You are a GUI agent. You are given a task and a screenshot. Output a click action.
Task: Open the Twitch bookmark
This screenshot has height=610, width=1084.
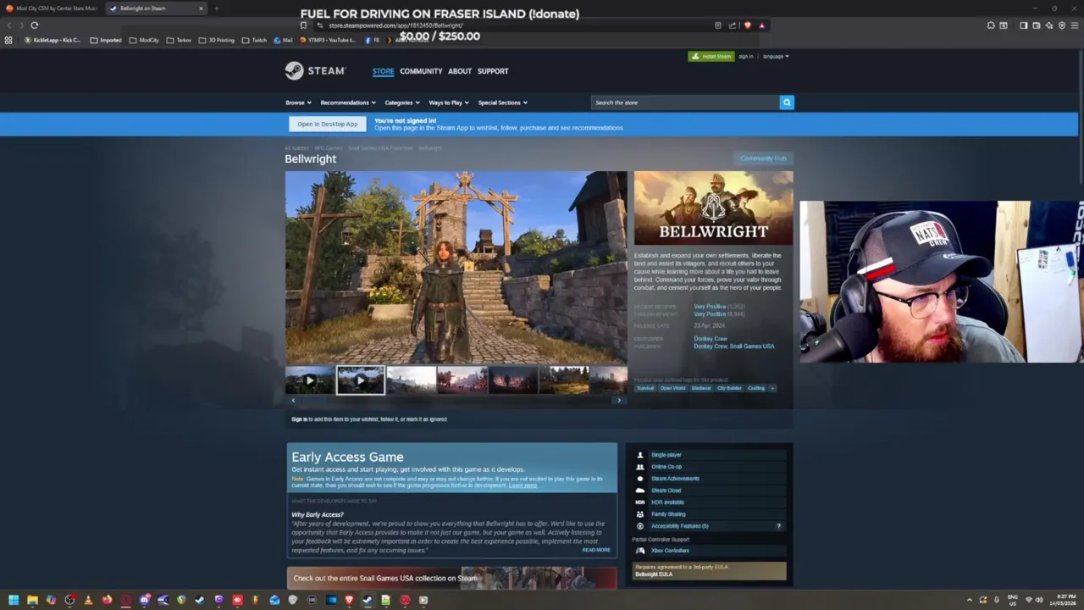254,40
